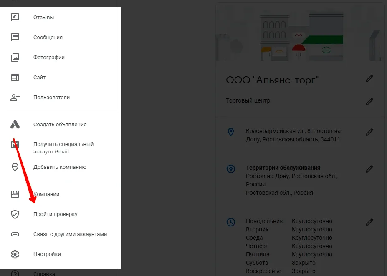Click the pencil icon beside Торговый центр category
The image size is (387, 276).
coord(369,102)
